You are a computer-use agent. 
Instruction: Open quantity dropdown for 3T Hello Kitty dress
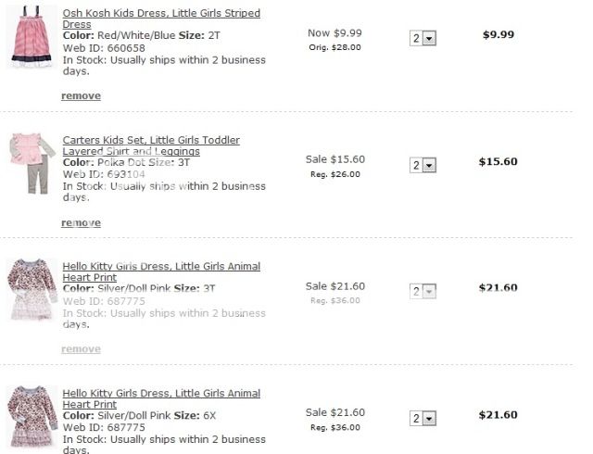(x=423, y=291)
